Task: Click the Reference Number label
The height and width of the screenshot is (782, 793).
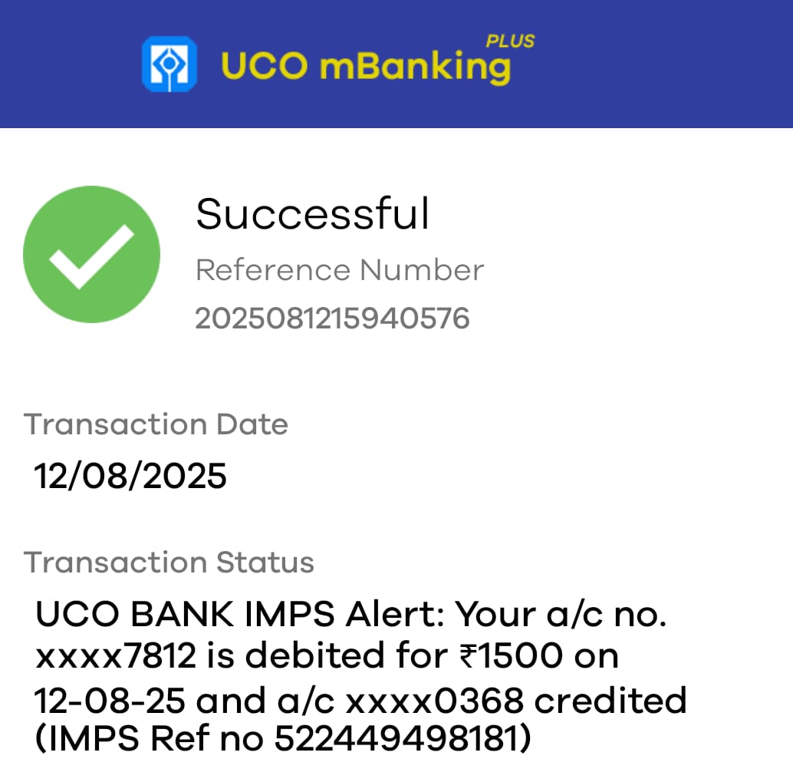Action: point(340,270)
